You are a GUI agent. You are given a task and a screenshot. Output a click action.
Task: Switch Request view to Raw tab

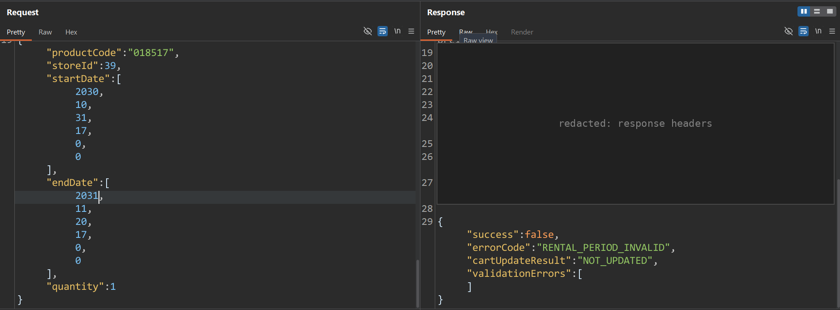[x=45, y=32]
